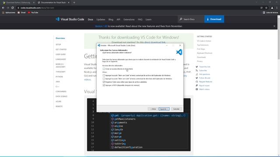Switch to the Download Python browser tab
The height and width of the screenshot is (157, 280).
18,3
